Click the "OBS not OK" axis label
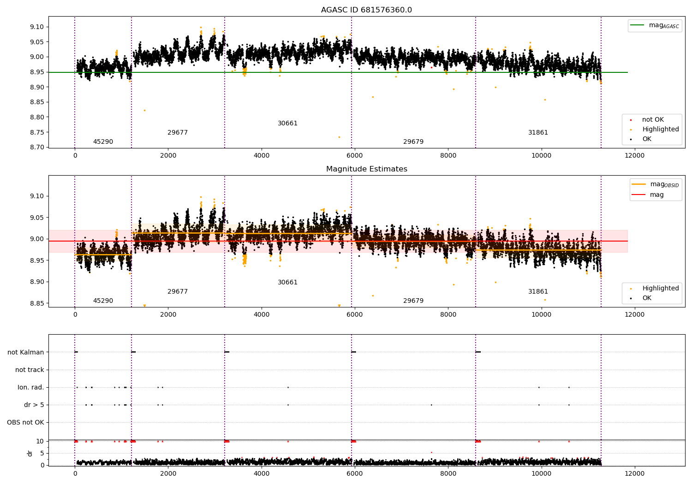The image size is (692, 484). 25,423
